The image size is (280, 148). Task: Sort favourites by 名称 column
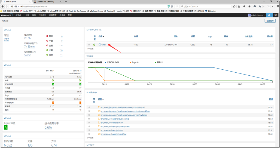[x=101, y=36]
